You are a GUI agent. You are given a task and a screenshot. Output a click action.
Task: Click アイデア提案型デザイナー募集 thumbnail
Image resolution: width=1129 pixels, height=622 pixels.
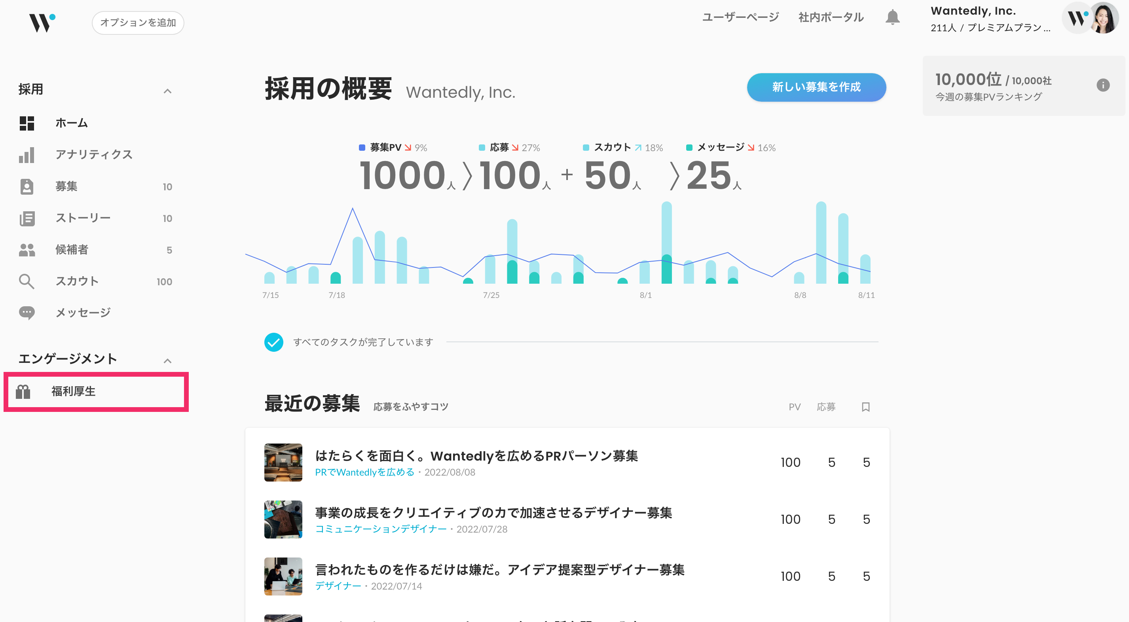click(x=283, y=576)
